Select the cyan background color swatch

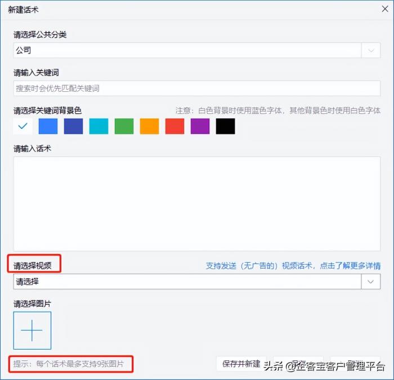pyautogui.click(x=98, y=126)
